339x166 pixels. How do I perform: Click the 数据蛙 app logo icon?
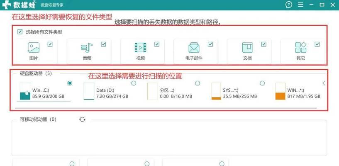(7, 5)
